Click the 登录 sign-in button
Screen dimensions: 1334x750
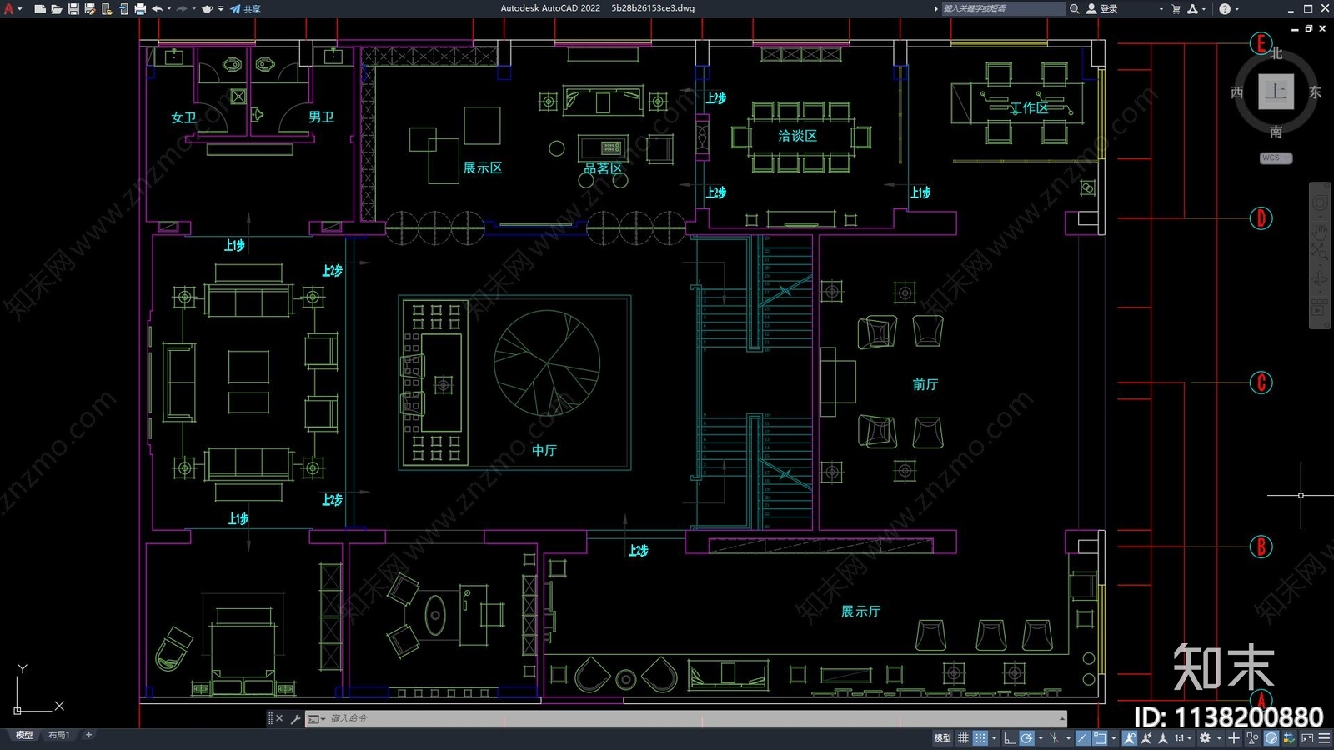1102,9
